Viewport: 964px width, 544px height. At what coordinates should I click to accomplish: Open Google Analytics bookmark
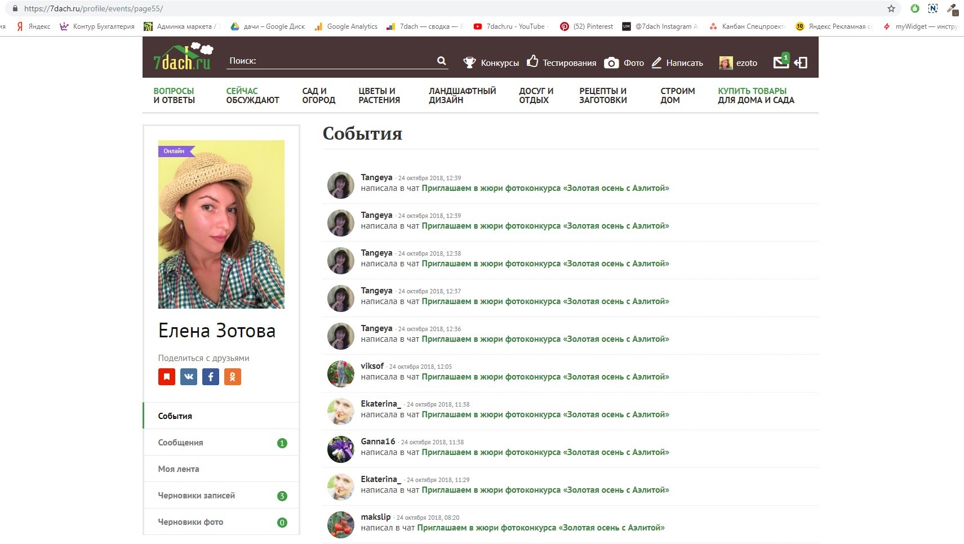click(346, 26)
